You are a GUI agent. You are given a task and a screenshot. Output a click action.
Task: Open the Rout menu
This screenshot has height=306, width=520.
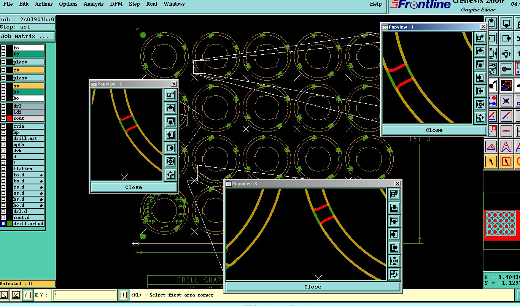click(x=152, y=4)
